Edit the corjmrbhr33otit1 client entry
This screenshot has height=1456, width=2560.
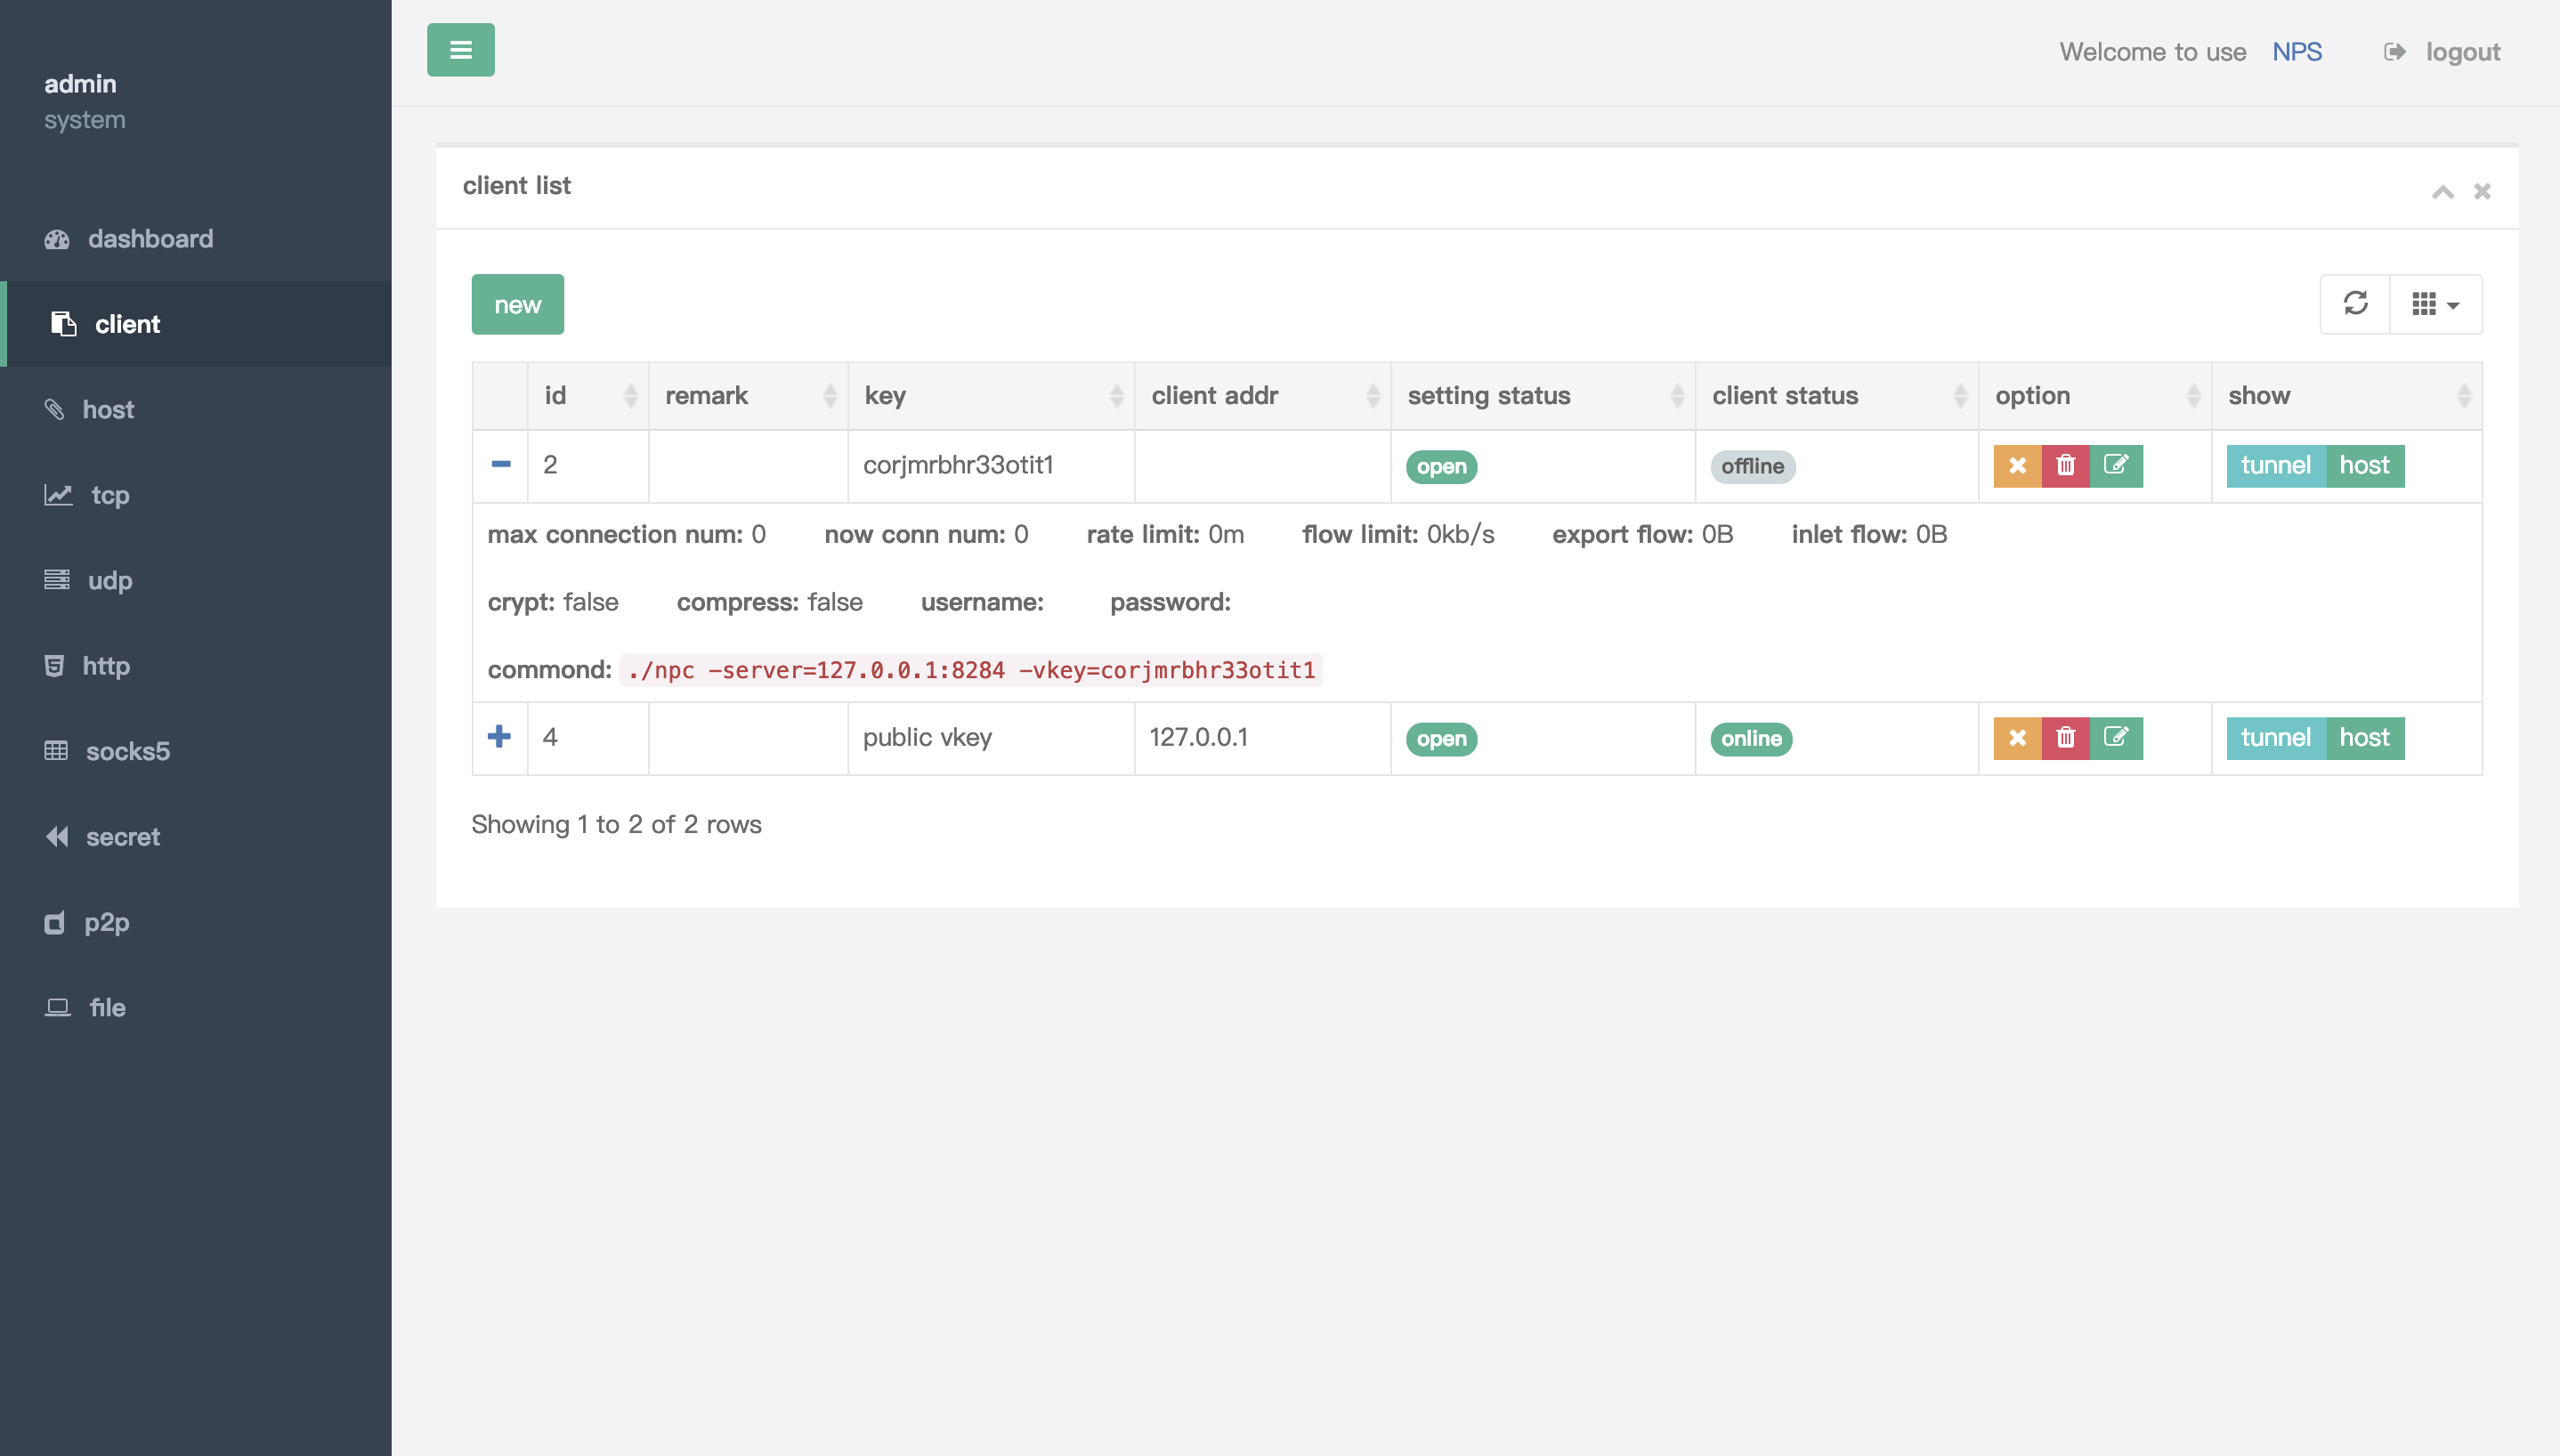(2116, 466)
